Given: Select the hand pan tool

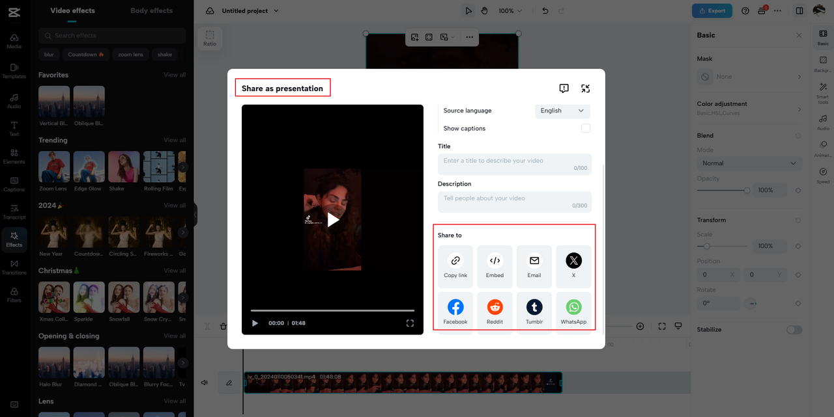Looking at the screenshot, I should coord(484,11).
